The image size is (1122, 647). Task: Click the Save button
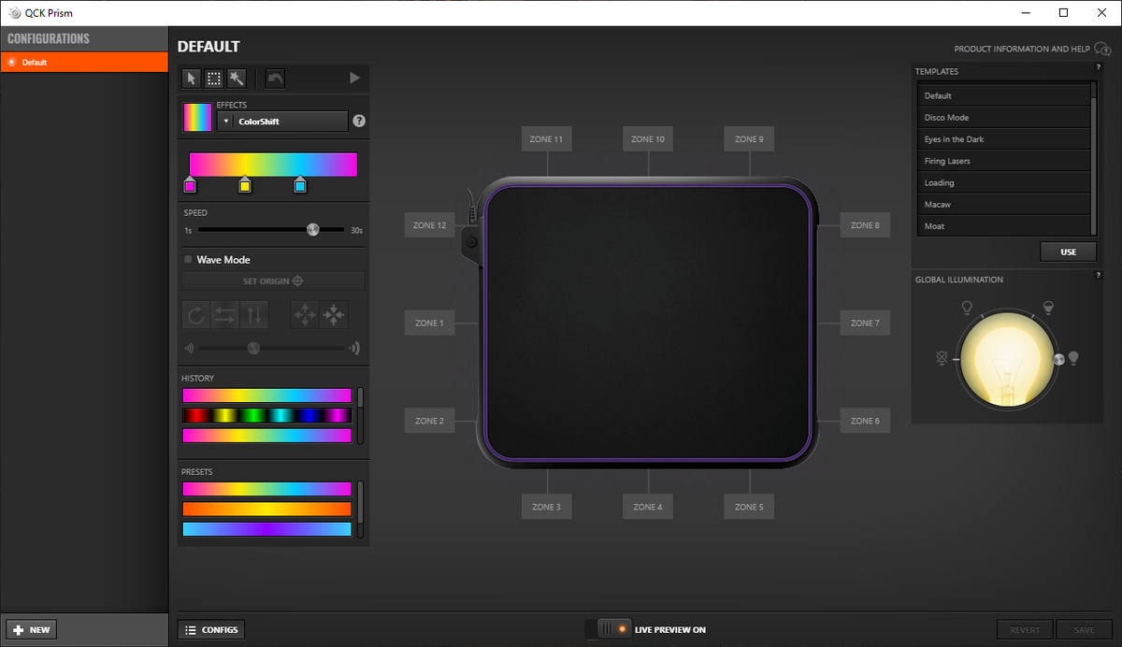click(1084, 630)
